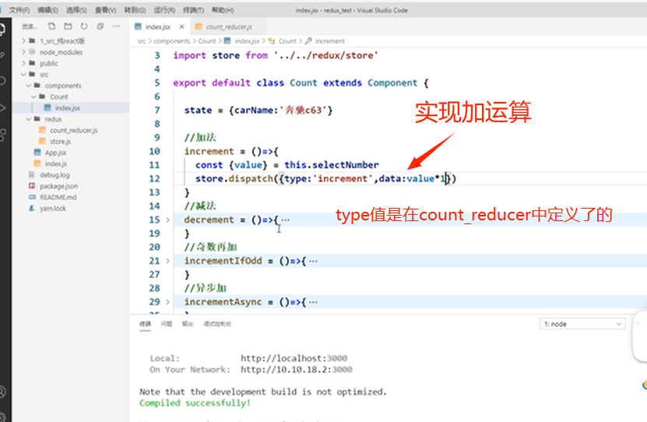Open the Explorer more actions ellipsis
647x422 pixels.
[116, 26]
